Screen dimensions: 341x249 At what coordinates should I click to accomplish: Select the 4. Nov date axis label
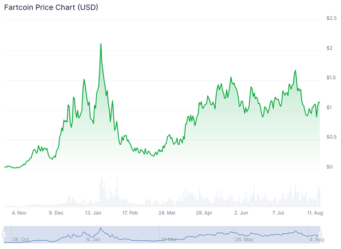coord(18,213)
